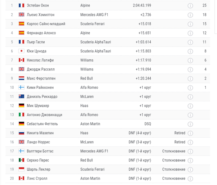Viewport: 217px width, 185px height.
Task: Click info icon next to Себастьян Феттель DSQ
Action: 190,124
